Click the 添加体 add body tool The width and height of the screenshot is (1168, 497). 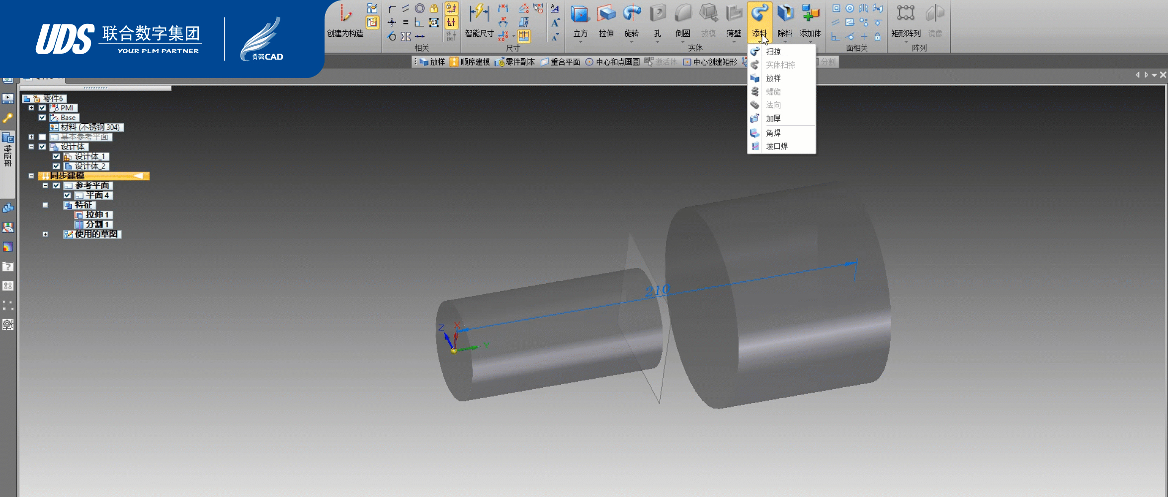pos(810,20)
